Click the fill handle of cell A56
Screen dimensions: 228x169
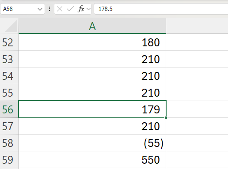(166, 117)
